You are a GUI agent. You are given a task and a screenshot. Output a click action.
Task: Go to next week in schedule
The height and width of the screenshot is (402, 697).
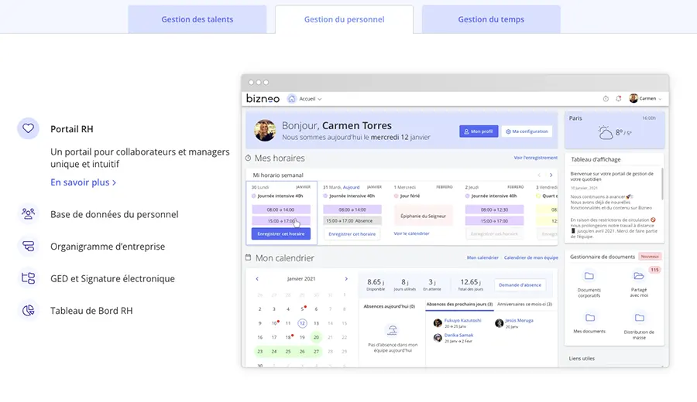(551, 175)
